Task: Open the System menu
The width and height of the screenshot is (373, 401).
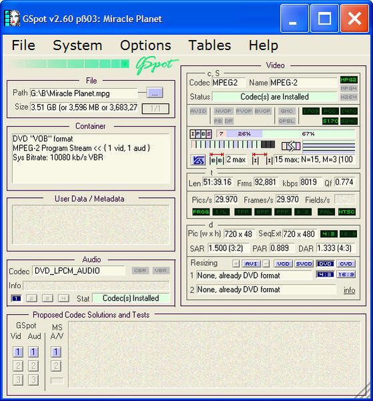Action: pyautogui.click(x=77, y=45)
